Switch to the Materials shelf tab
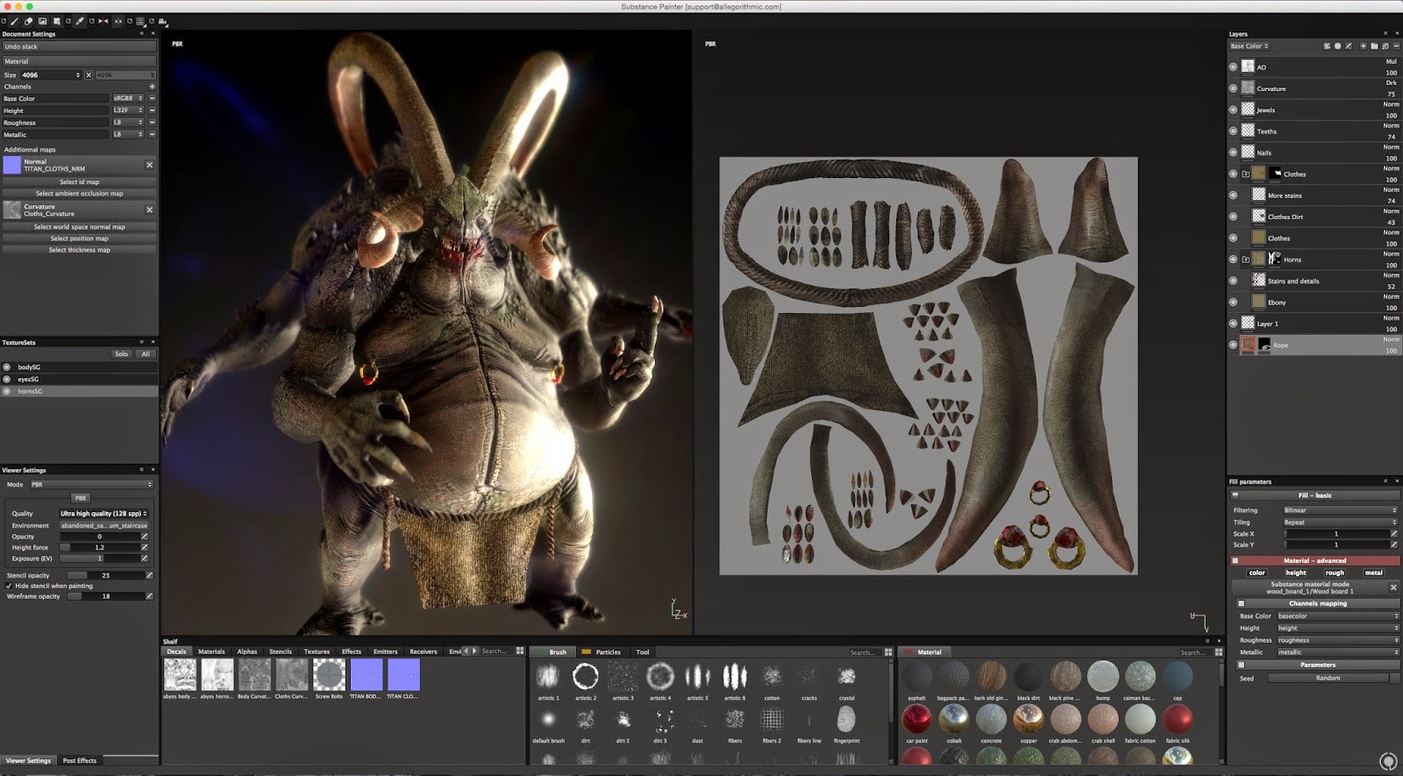The width and height of the screenshot is (1403, 776). point(211,651)
